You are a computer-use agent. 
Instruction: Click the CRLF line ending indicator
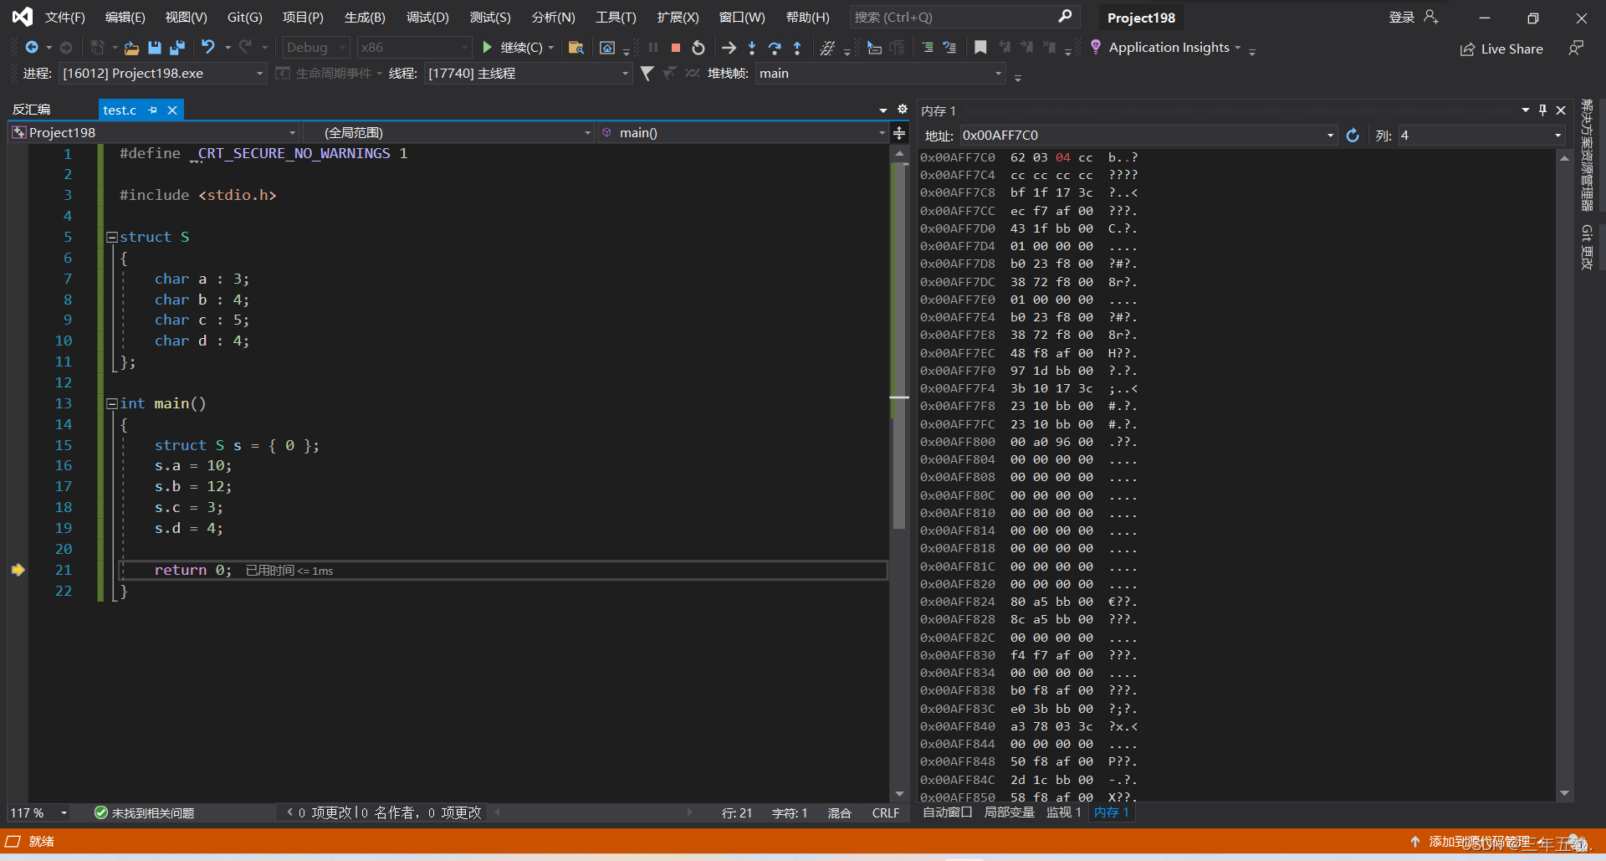(885, 813)
